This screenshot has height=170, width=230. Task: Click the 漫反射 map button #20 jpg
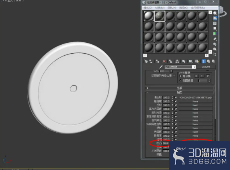pyautogui.click(x=195, y=98)
